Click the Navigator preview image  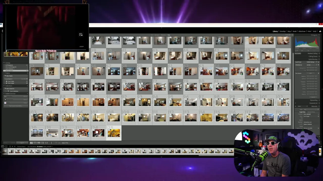coord(16,54)
